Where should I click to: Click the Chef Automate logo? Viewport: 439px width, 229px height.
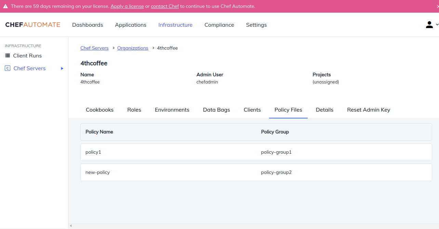[x=32, y=25]
